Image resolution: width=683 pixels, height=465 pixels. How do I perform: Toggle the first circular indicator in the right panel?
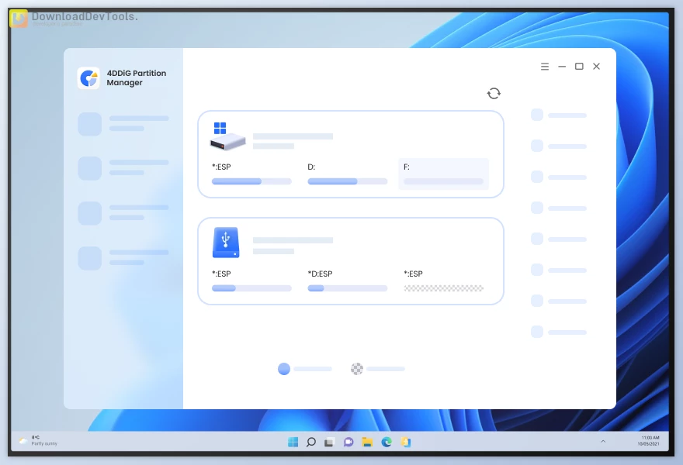(537, 115)
